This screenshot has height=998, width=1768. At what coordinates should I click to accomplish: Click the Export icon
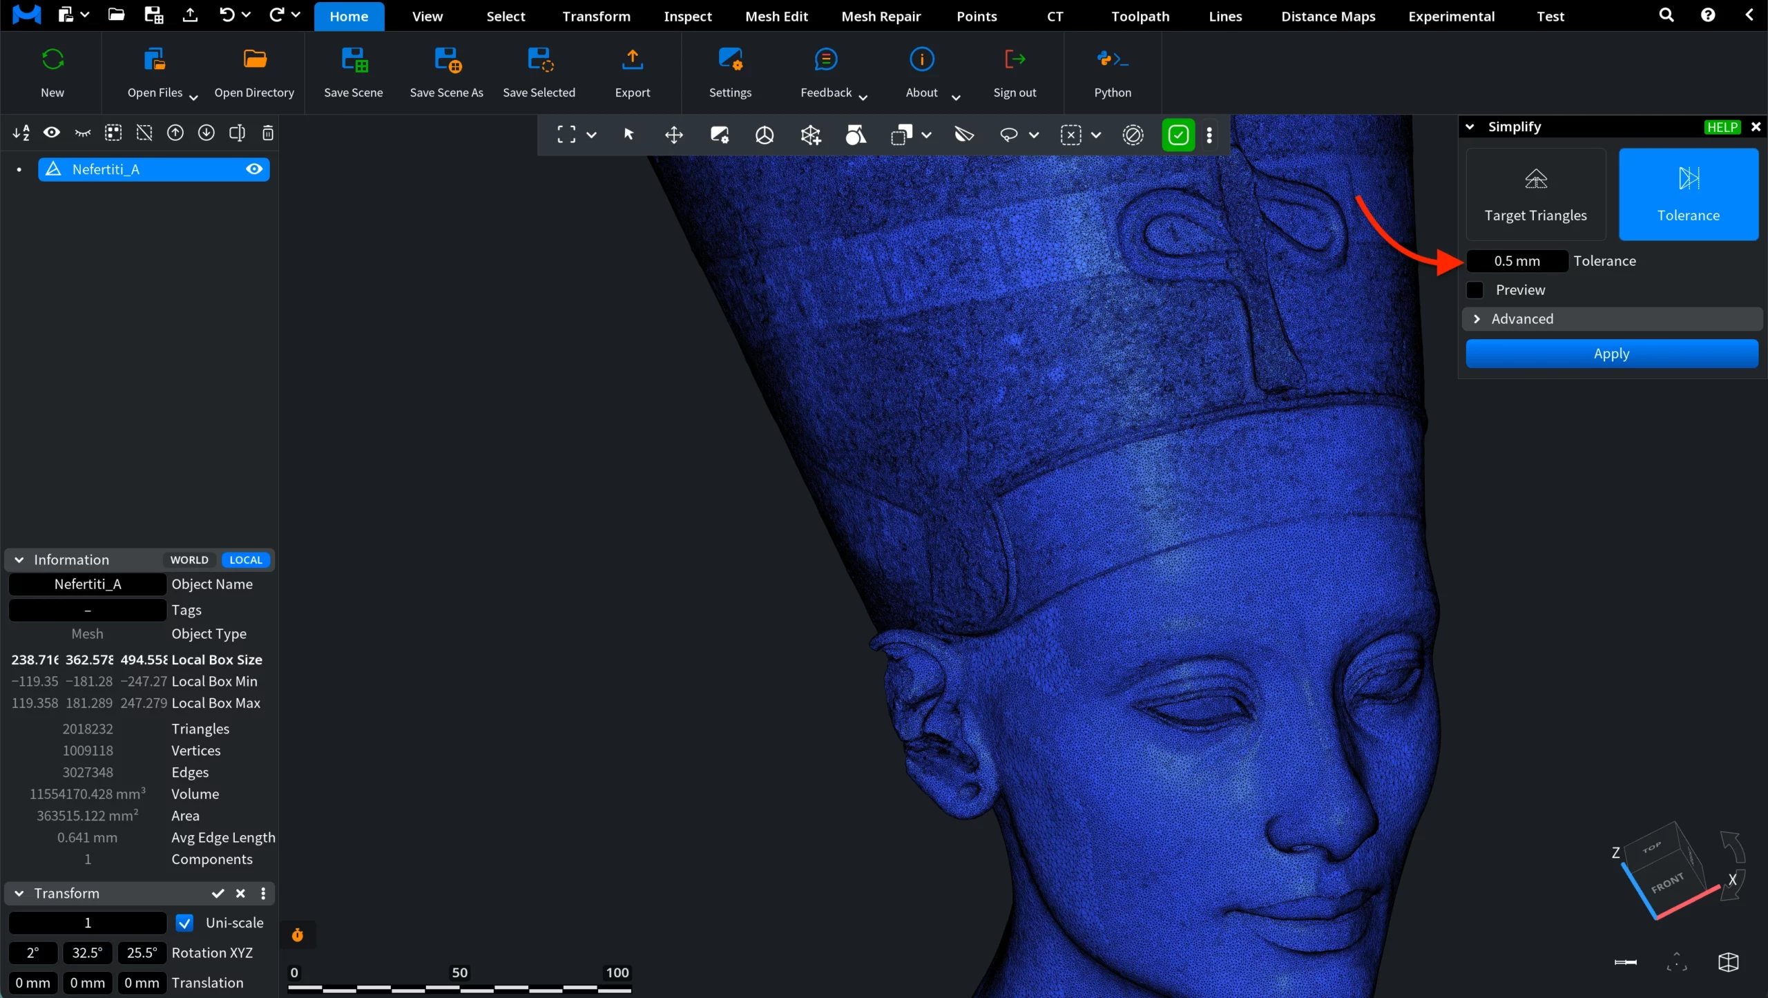[x=633, y=59]
